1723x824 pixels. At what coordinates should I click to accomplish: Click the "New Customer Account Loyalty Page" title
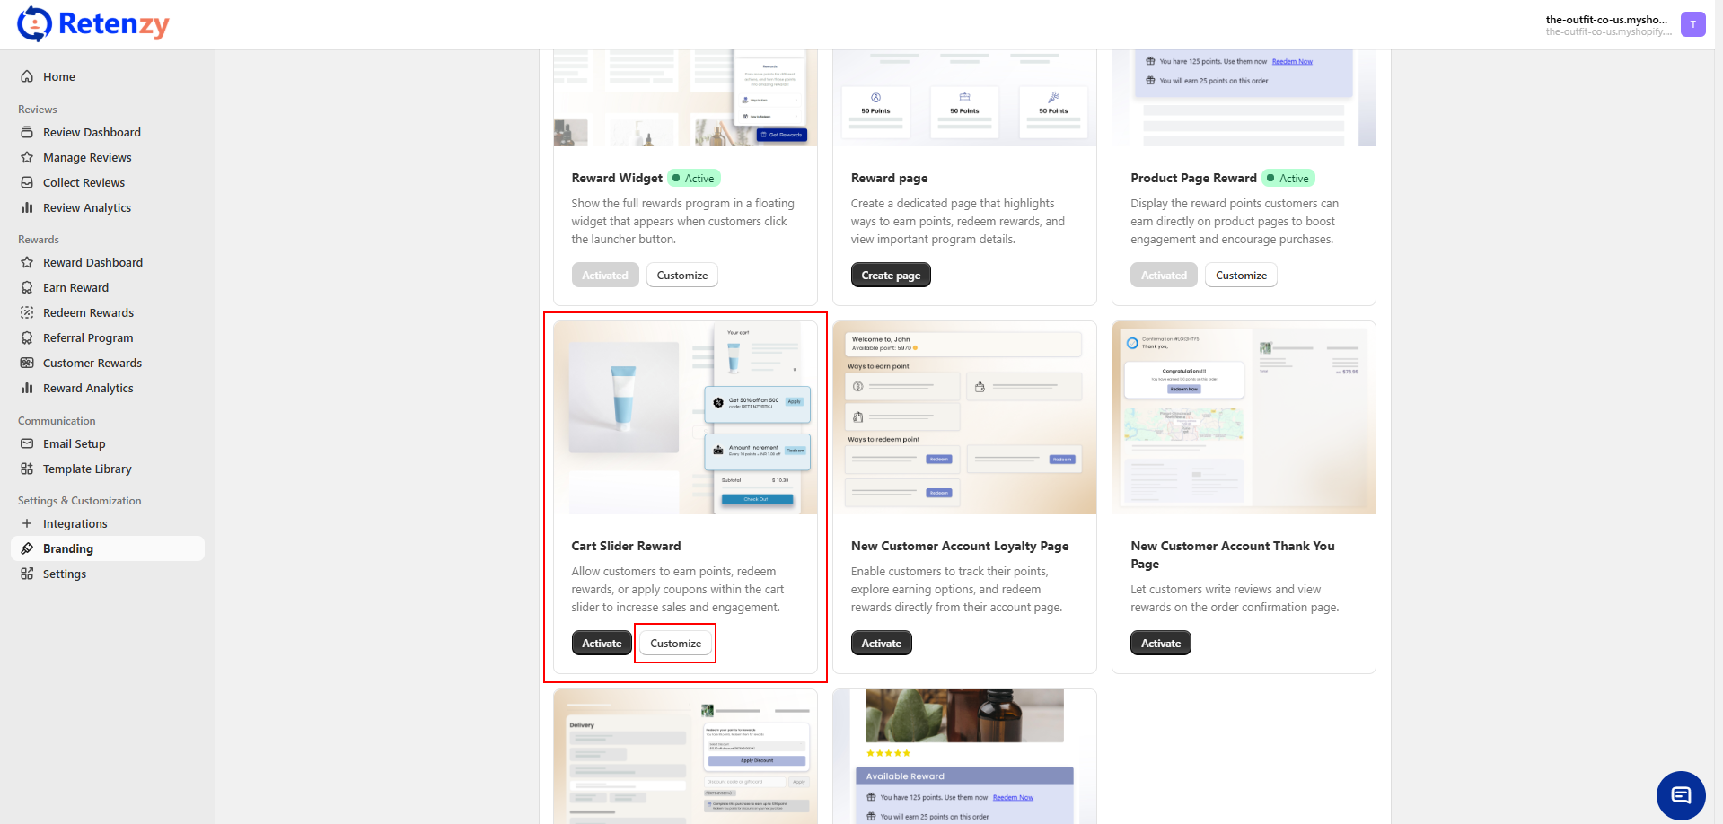click(x=960, y=546)
